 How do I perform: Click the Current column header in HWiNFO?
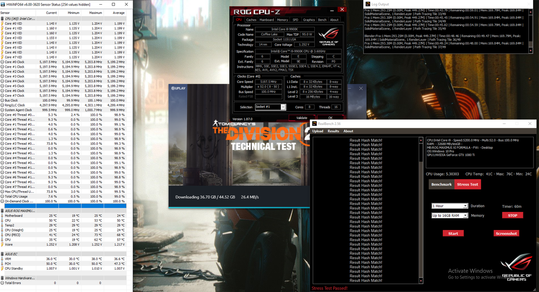(48, 13)
